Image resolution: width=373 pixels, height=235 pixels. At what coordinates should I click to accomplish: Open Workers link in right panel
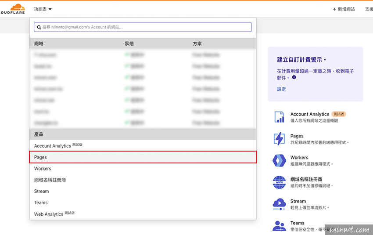(299, 157)
